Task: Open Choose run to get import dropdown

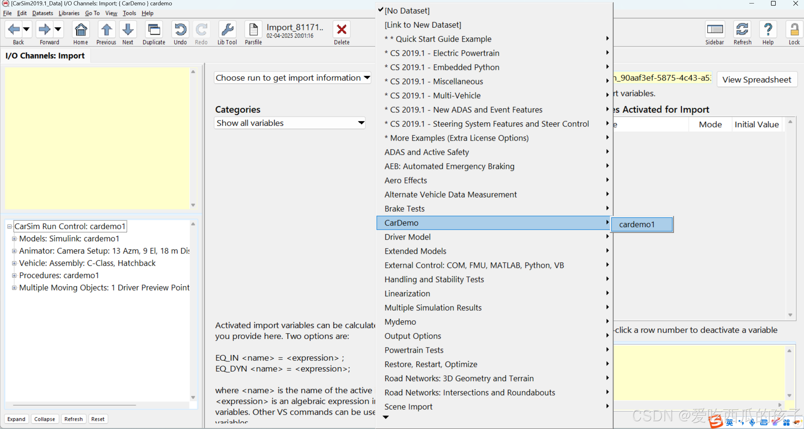Action: [293, 78]
